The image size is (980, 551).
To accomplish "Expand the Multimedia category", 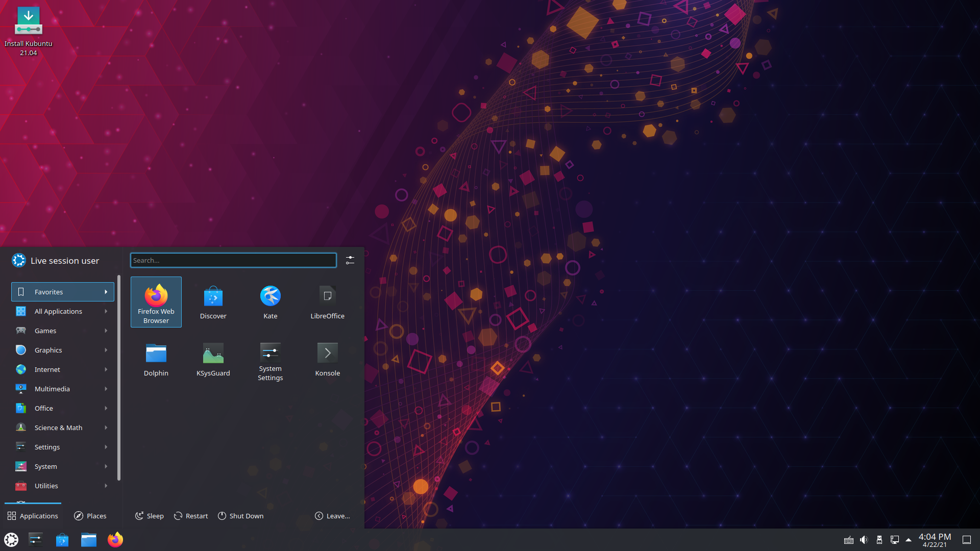I will tap(62, 389).
